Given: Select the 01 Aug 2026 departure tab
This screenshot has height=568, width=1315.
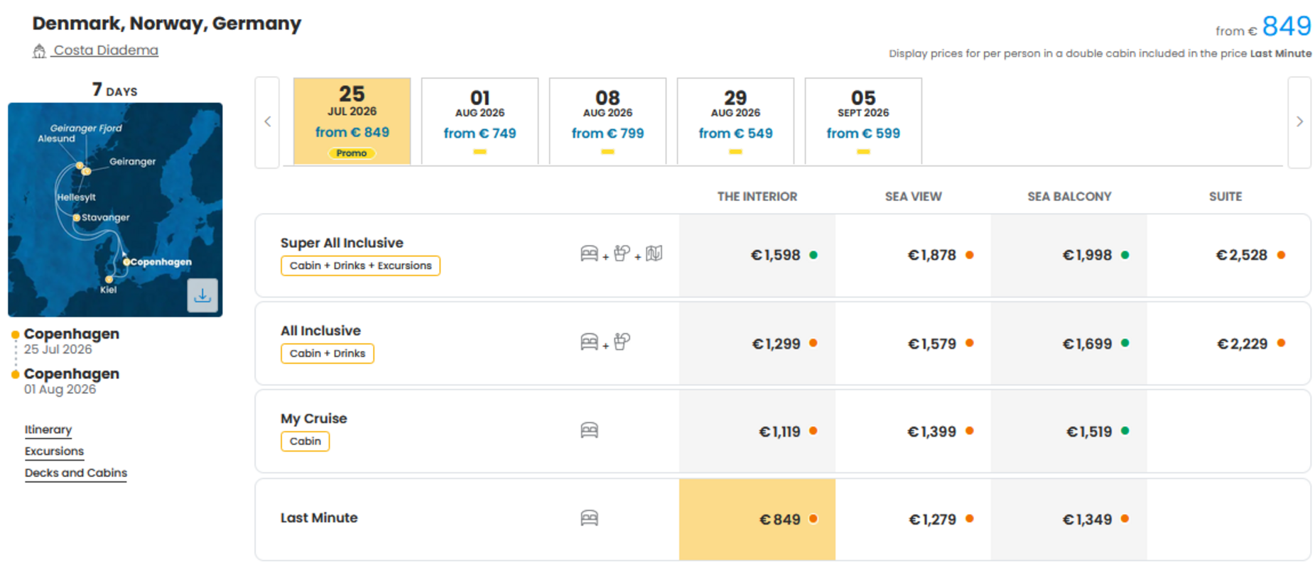Looking at the screenshot, I should [480, 121].
